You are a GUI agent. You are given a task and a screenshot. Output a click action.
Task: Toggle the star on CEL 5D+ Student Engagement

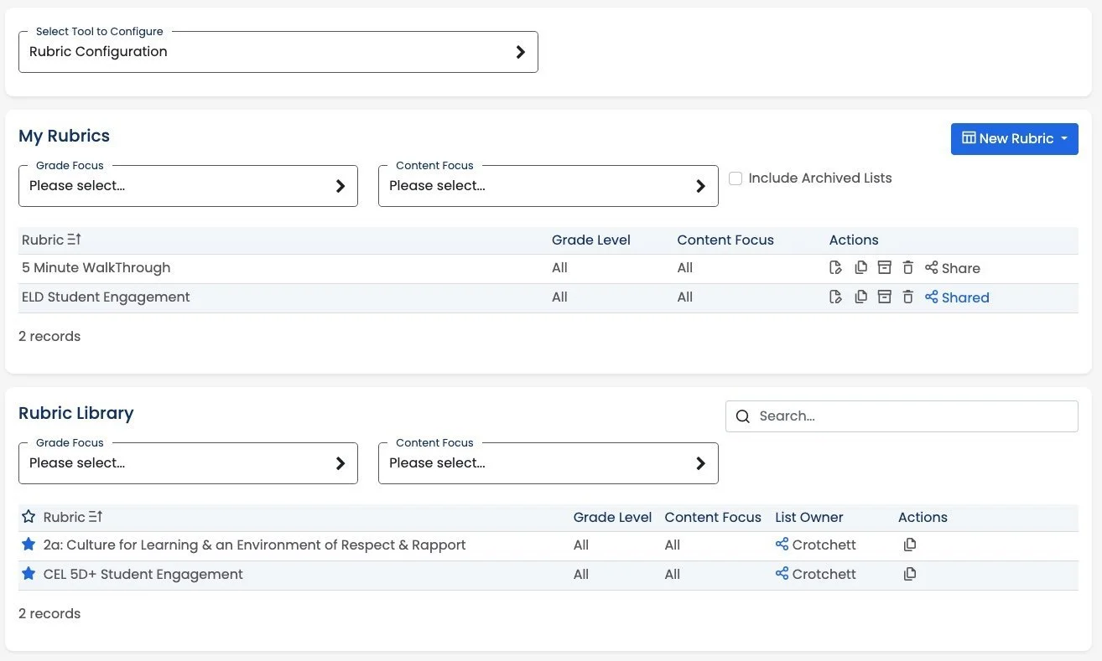[x=29, y=574]
